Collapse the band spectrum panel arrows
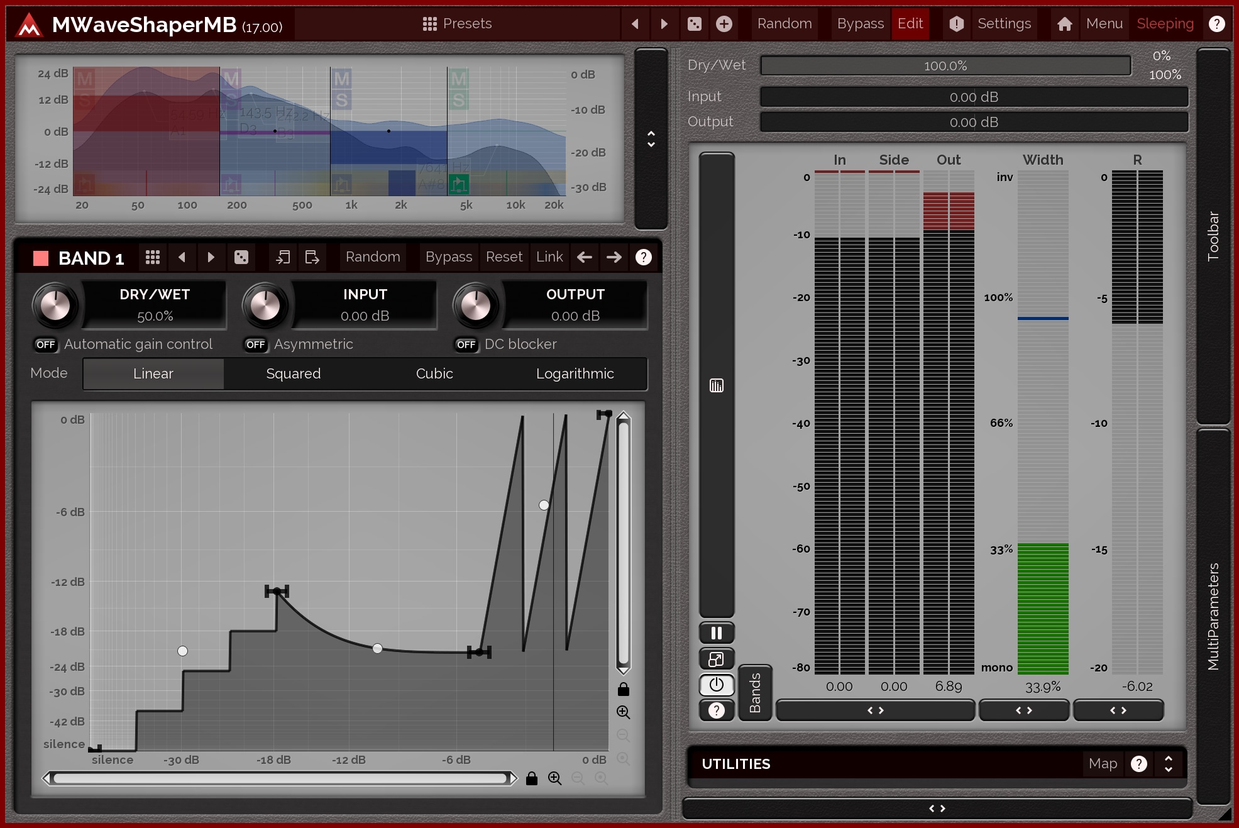The image size is (1239, 828). [x=651, y=139]
